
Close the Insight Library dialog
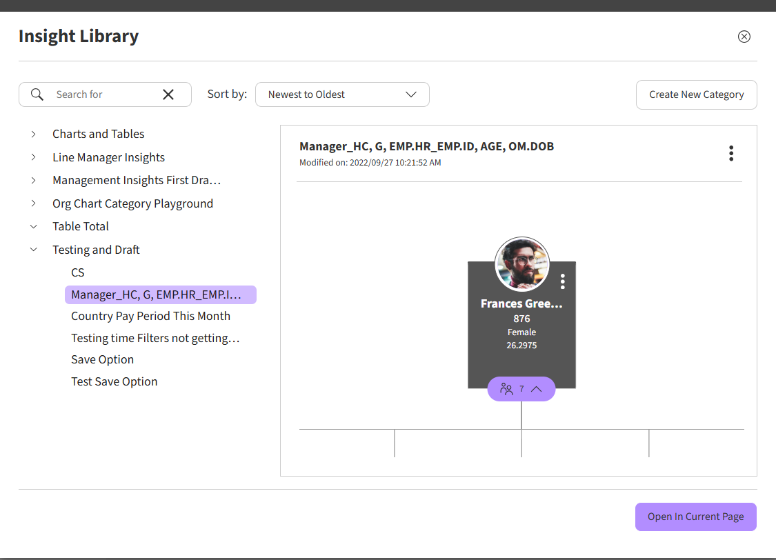click(744, 37)
